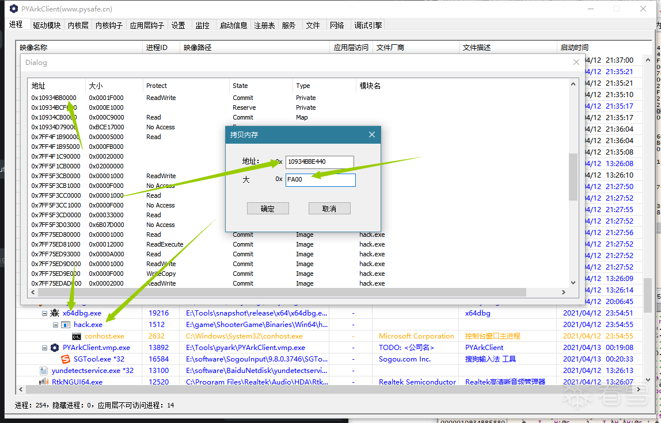The height and width of the screenshot is (423, 661).
Task: Click the size input field containing FA00
Action: click(x=320, y=180)
